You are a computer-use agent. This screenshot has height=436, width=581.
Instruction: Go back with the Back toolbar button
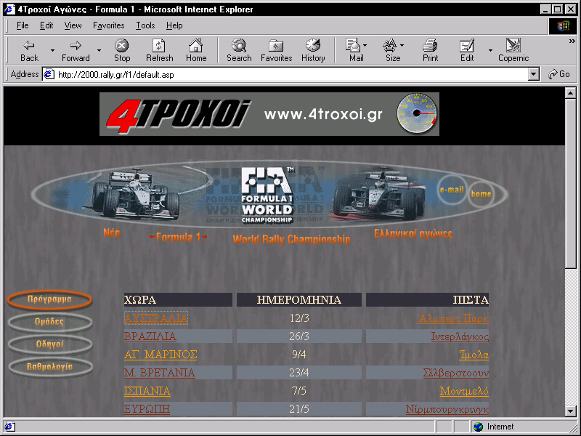pyautogui.click(x=29, y=50)
